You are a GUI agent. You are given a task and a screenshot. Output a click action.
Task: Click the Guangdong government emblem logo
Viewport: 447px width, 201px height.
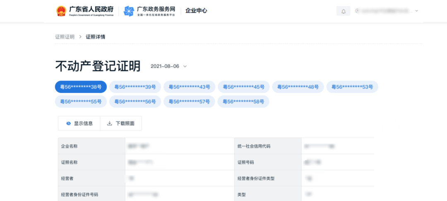coord(61,11)
